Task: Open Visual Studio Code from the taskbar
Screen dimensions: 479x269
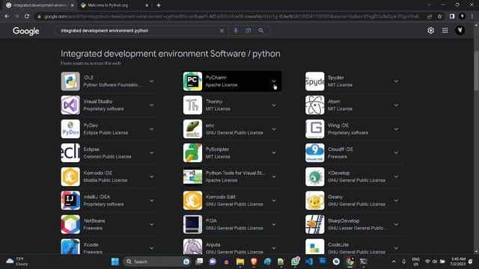Action: [309, 262]
